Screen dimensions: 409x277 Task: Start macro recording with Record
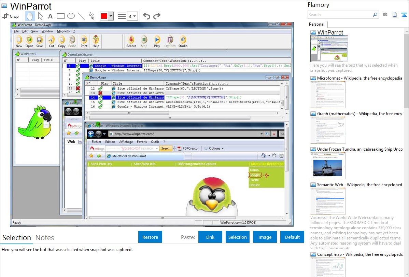(131, 42)
